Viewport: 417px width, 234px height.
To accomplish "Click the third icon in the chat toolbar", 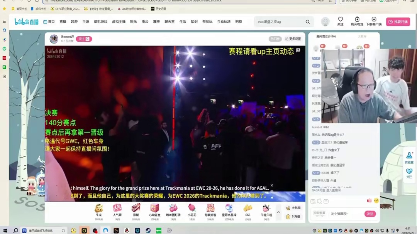I will pyautogui.click(x=326, y=201).
